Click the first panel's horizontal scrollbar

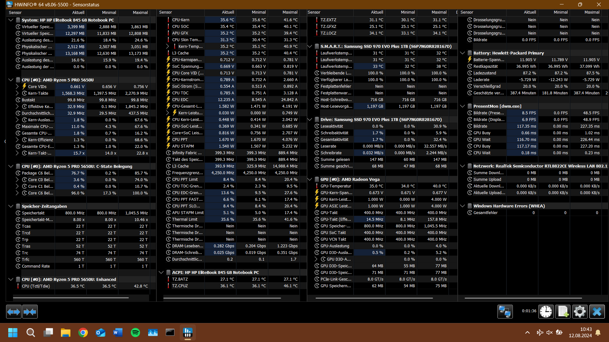pyautogui.click(x=71, y=298)
